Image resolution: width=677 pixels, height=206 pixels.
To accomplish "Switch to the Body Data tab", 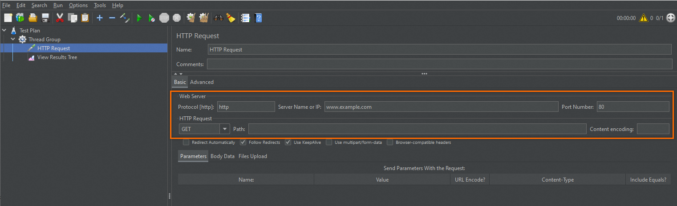I will click(x=223, y=156).
